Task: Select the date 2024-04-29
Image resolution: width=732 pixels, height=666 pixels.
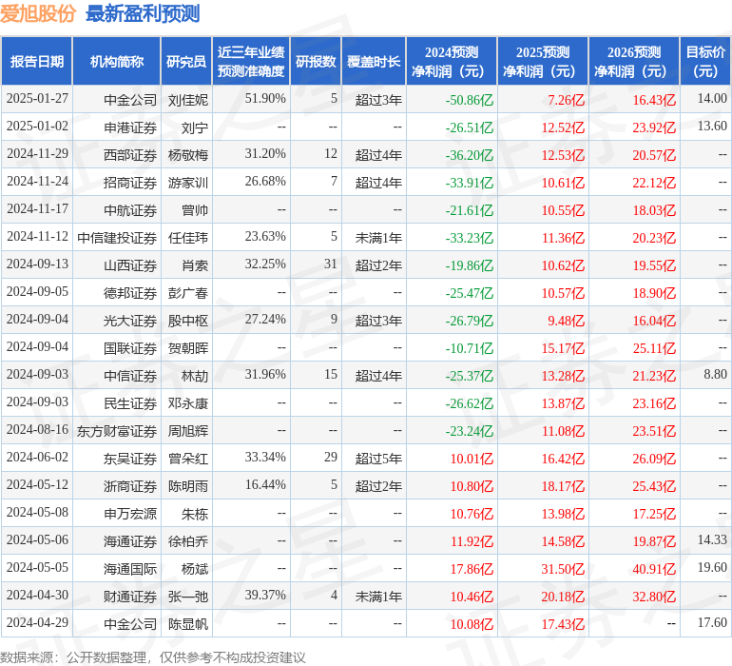Action: coord(37,622)
